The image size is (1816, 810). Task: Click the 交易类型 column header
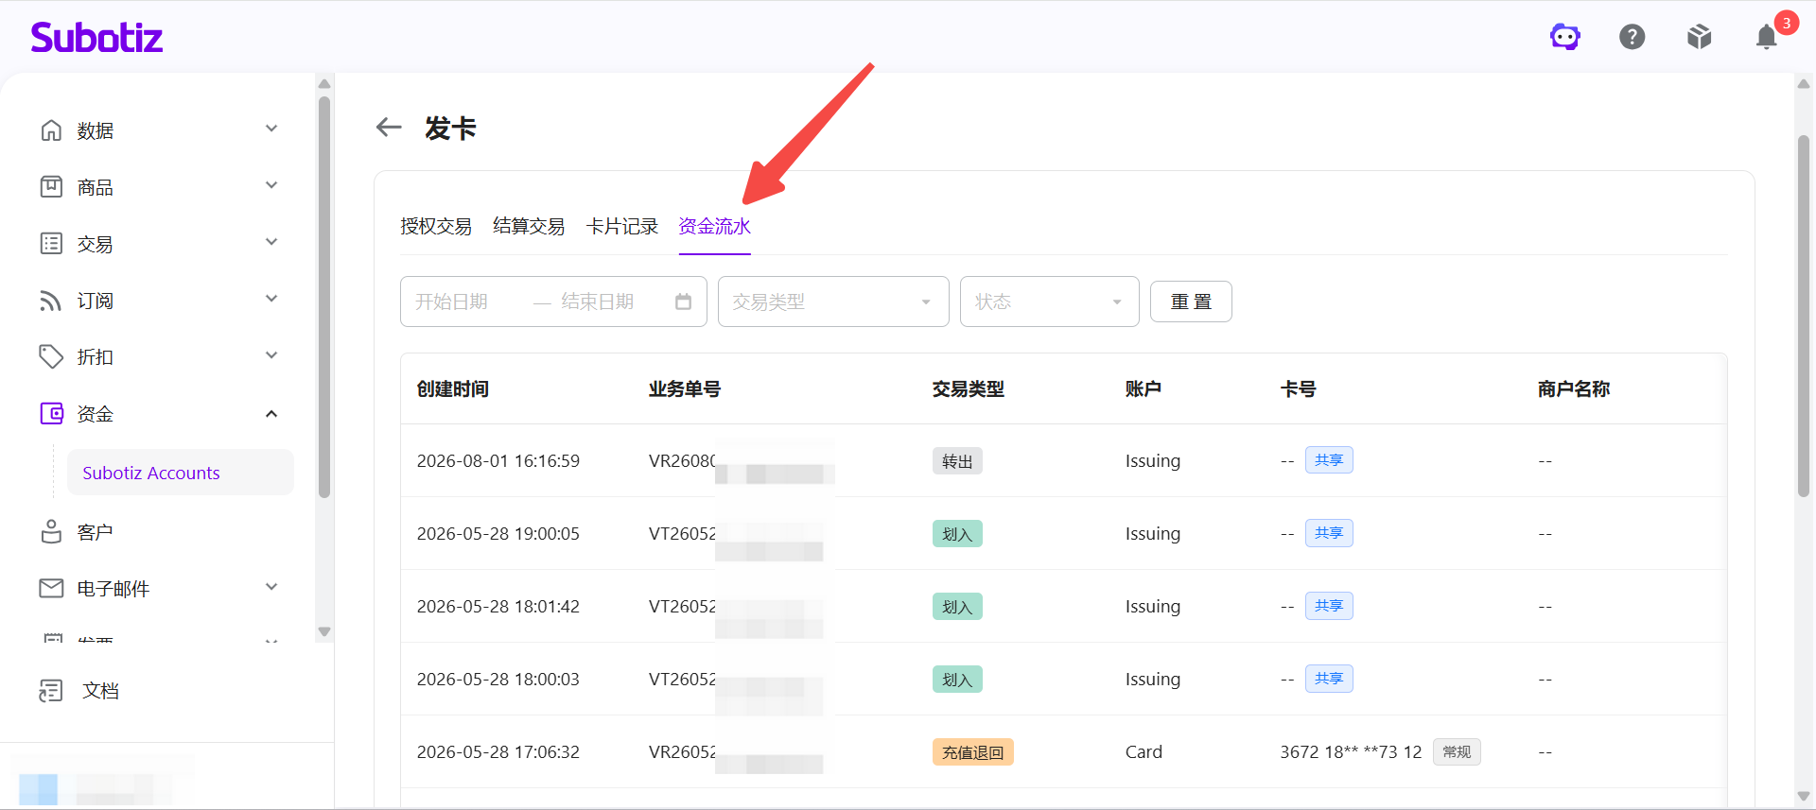(x=969, y=388)
